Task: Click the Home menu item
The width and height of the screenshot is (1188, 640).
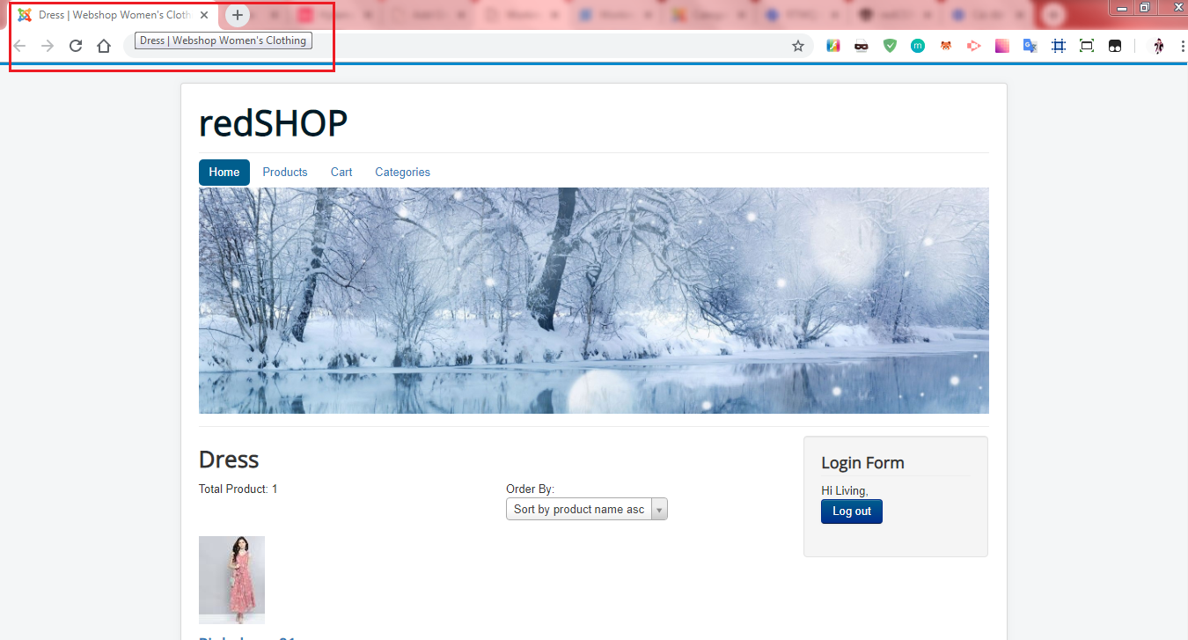Action: click(224, 173)
